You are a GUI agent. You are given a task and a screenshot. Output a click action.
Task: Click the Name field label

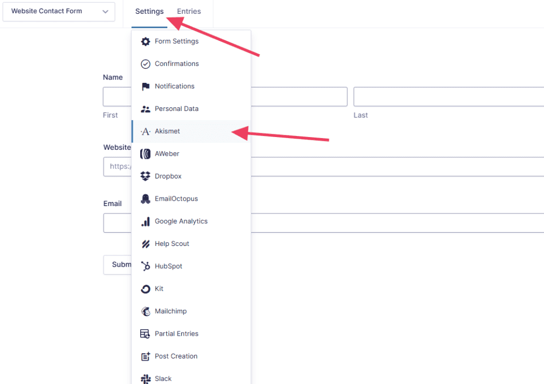point(113,78)
